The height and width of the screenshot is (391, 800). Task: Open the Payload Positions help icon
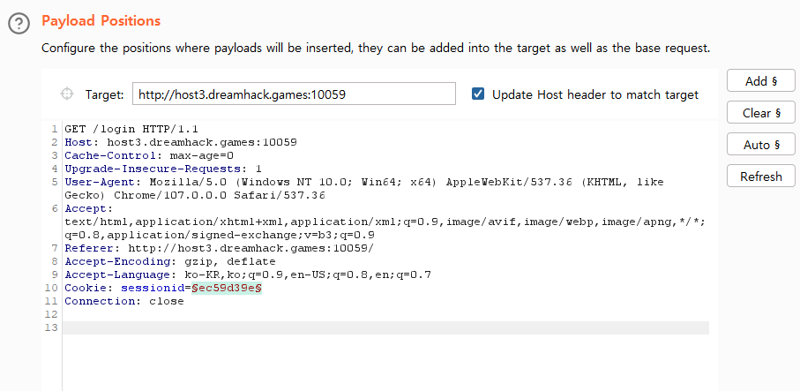pyautogui.click(x=19, y=24)
